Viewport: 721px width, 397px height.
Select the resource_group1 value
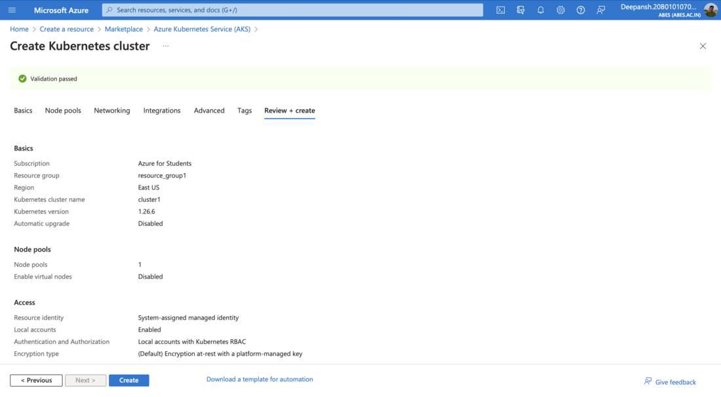click(x=162, y=175)
